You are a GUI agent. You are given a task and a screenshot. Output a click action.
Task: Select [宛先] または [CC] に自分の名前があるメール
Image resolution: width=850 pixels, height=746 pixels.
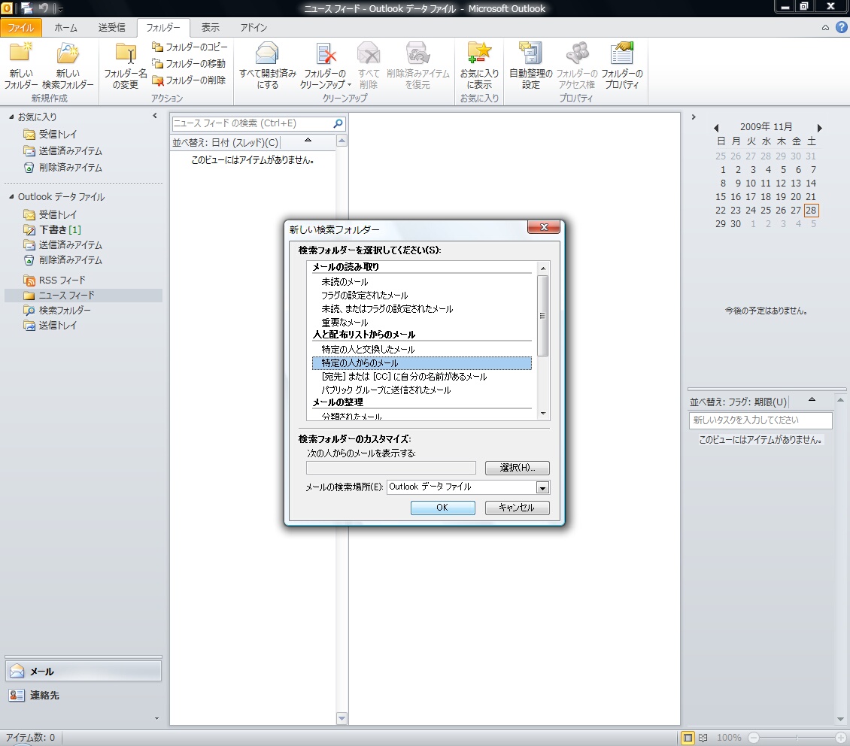tap(404, 377)
